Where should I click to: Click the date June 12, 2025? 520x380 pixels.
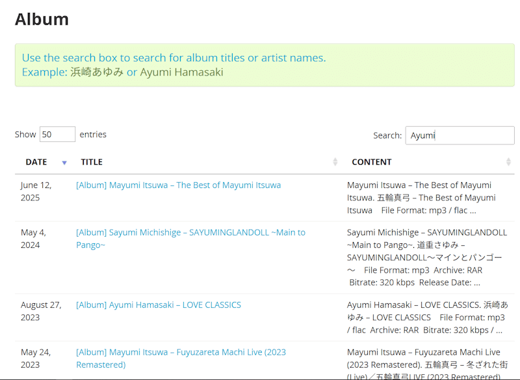click(36, 191)
